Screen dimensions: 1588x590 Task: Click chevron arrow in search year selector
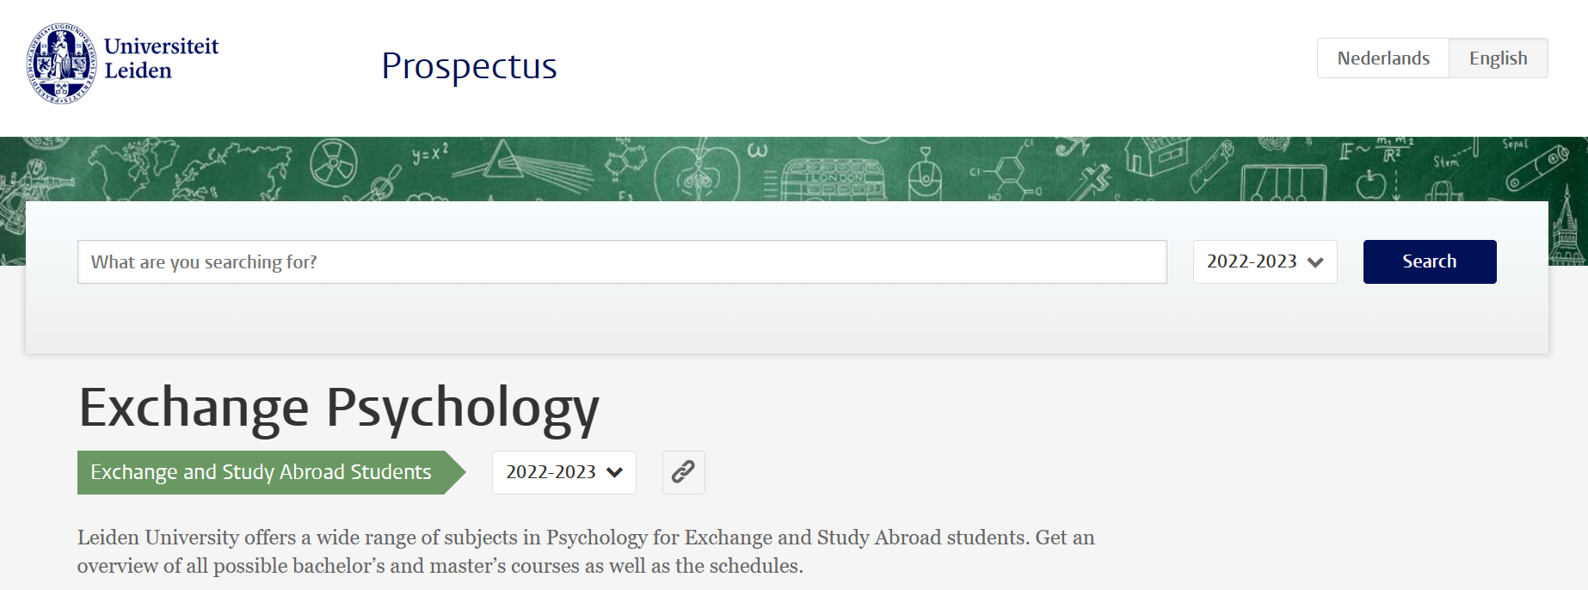pos(1315,262)
